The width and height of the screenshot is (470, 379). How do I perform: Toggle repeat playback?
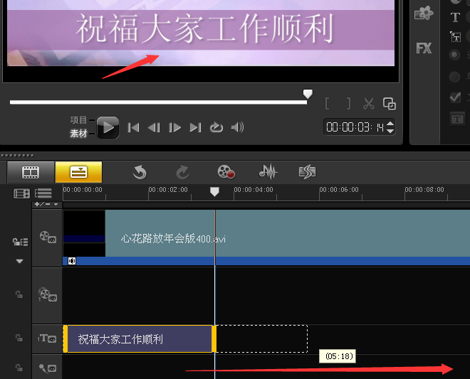tap(216, 127)
